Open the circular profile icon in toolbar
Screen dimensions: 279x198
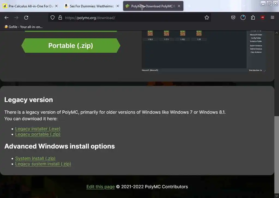click(243, 17)
